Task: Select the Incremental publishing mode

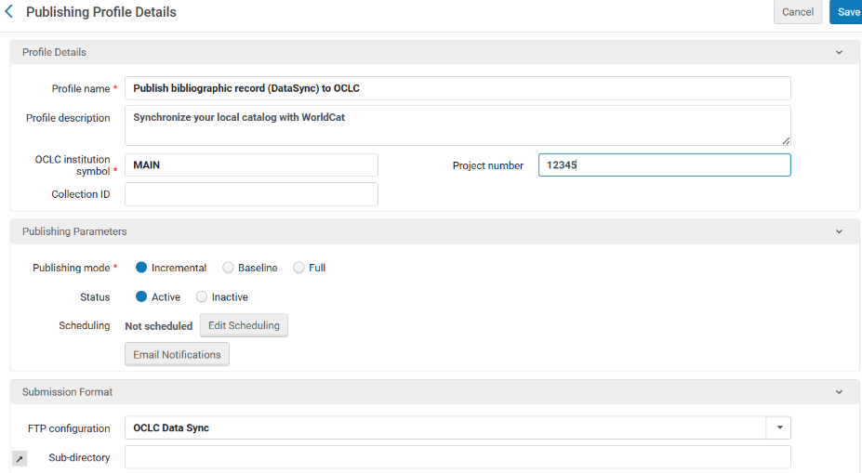Action: [x=142, y=268]
